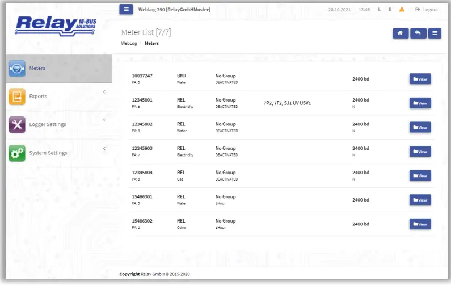Click the home icon button
Image resolution: width=451 pixels, height=285 pixels.
coord(401,33)
